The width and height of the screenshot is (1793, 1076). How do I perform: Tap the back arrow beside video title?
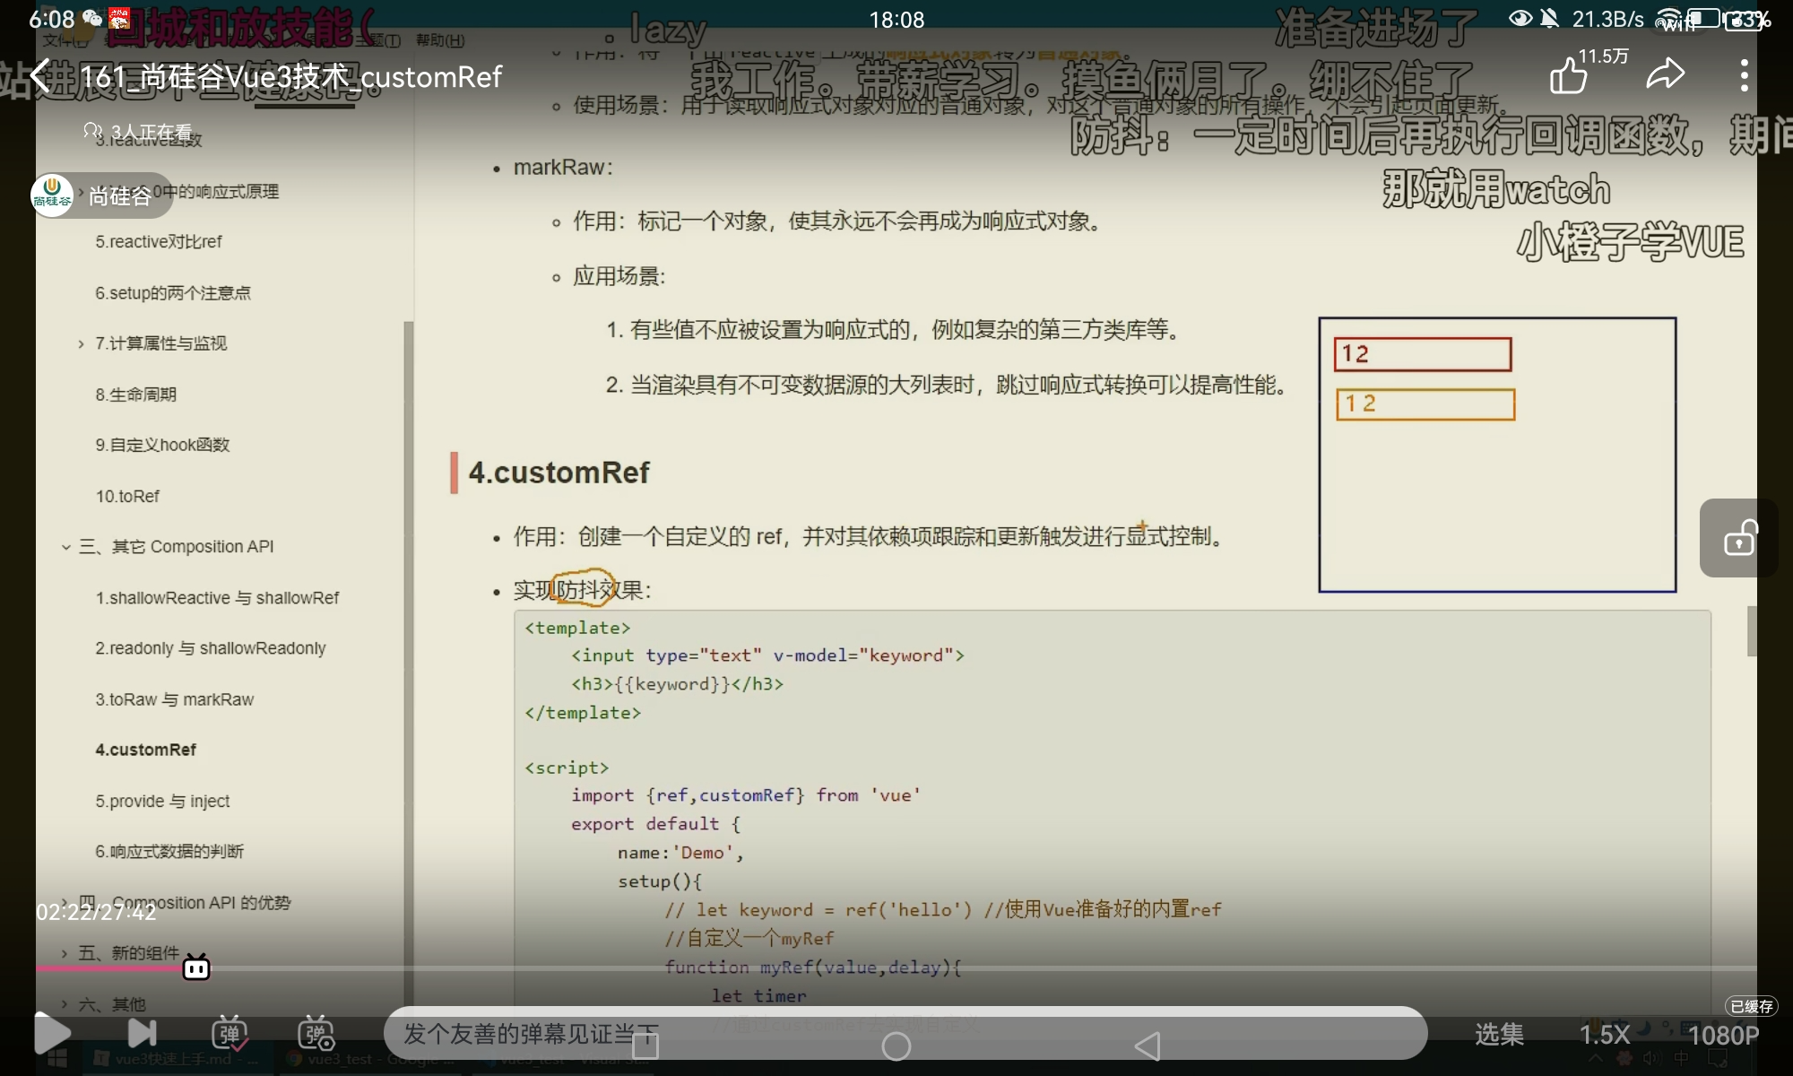[x=40, y=77]
